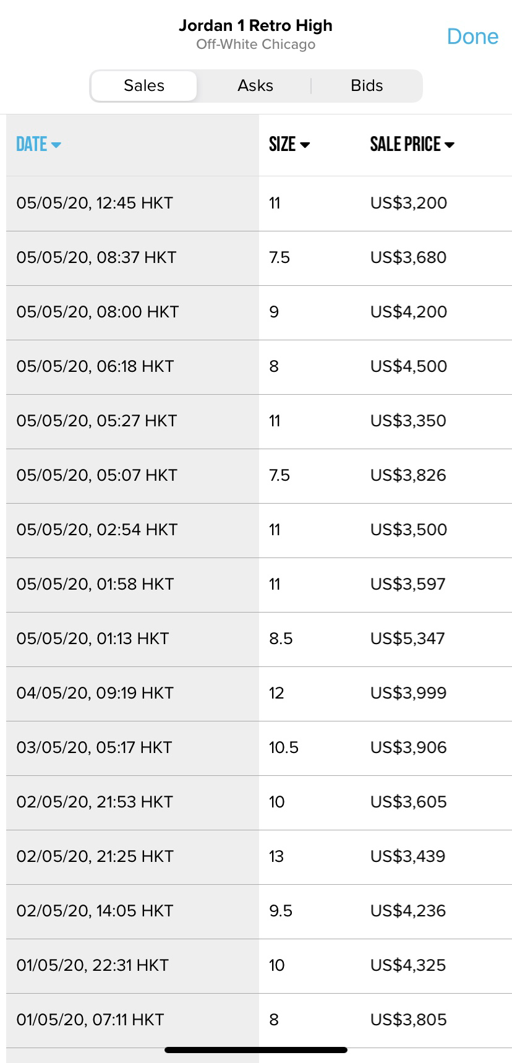Sort by the Date column header
Screen dimensions: 512x1063
(x=32, y=144)
